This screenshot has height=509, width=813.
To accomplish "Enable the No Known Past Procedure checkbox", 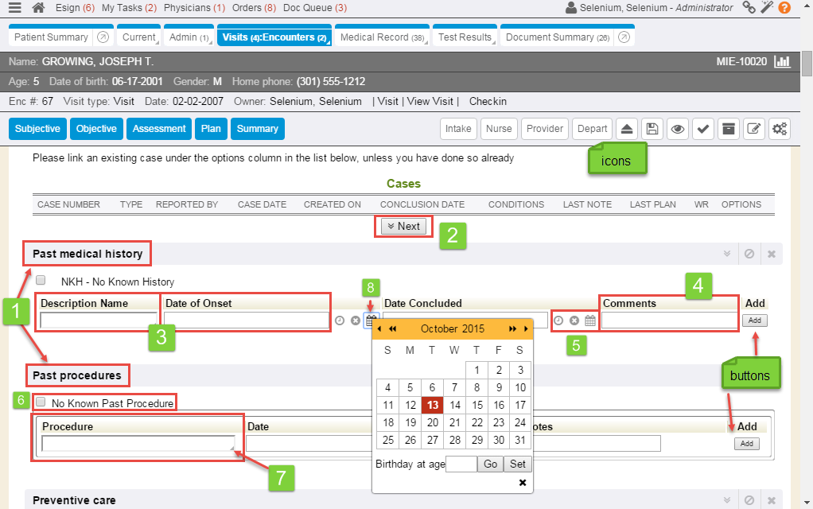I will coord(41,402).
